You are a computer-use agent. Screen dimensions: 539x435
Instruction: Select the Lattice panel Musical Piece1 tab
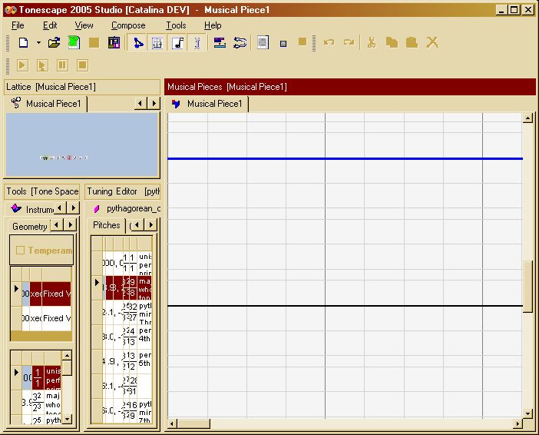tap(46, 104)
